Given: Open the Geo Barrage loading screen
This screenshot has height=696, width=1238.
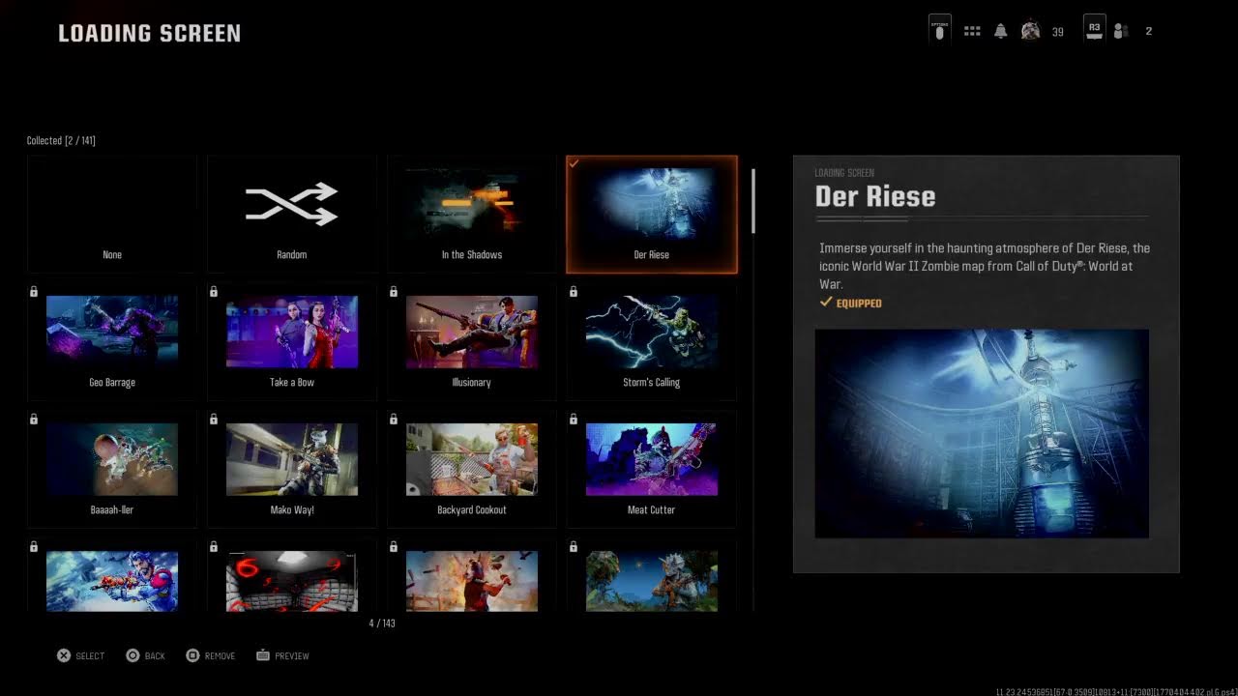Looking at the screenshot, I should [x=112, y=342].
